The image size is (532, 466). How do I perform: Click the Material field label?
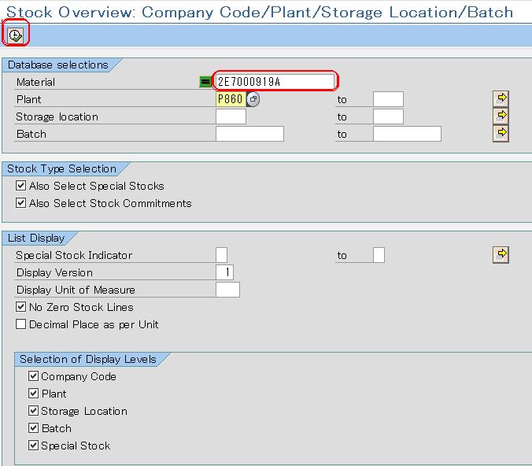tap(35, 82)
